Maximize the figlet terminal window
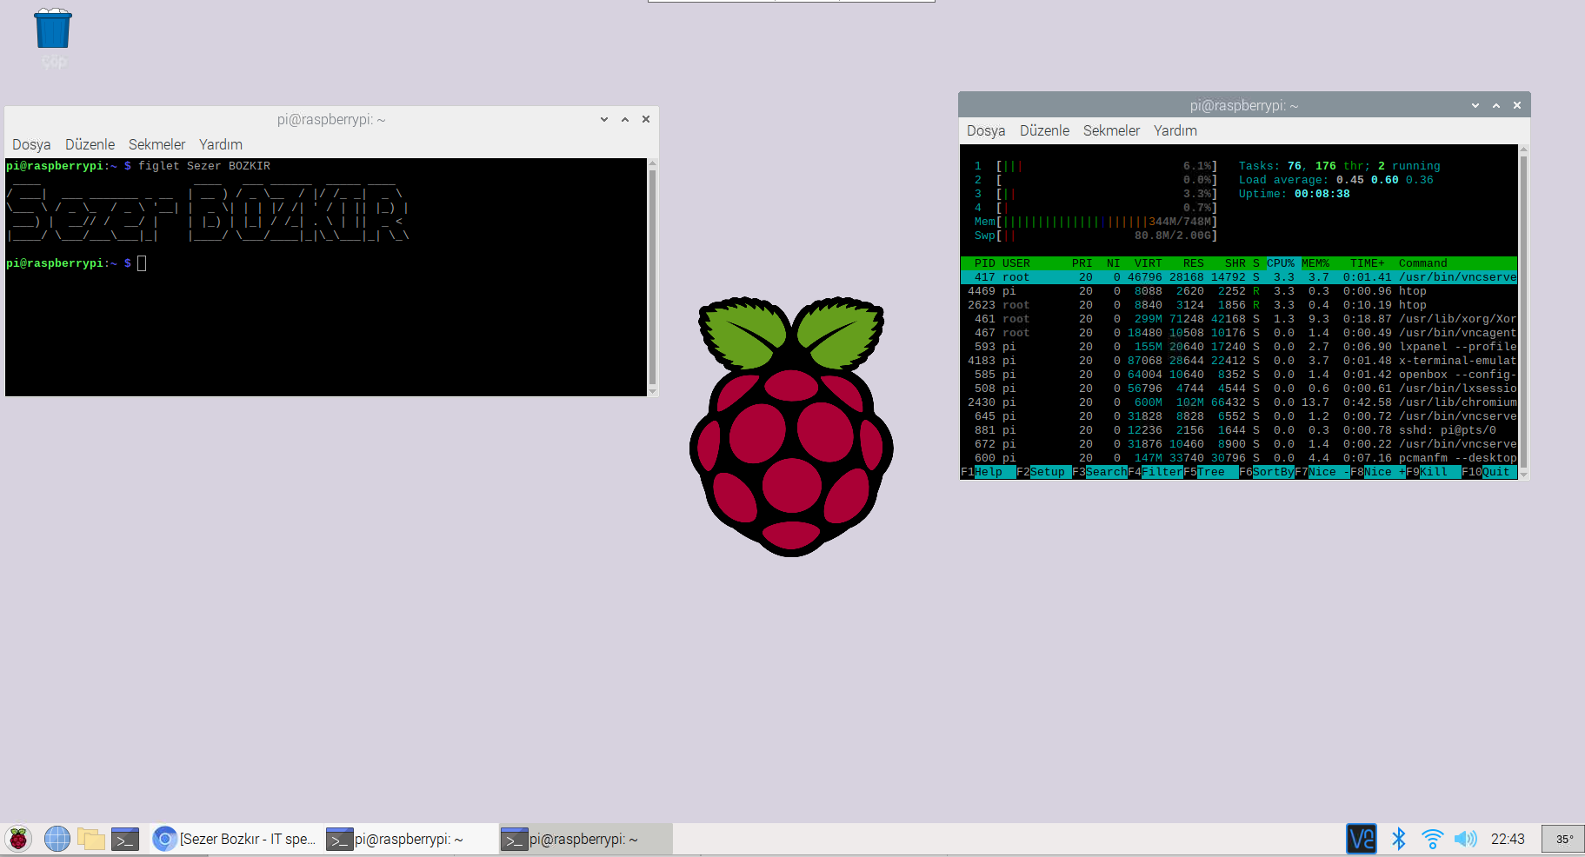 tap(625, 120)
